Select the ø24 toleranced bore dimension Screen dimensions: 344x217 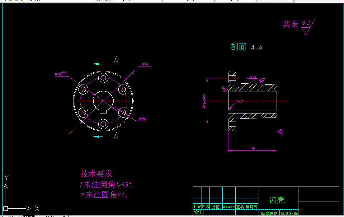(61, 73)
